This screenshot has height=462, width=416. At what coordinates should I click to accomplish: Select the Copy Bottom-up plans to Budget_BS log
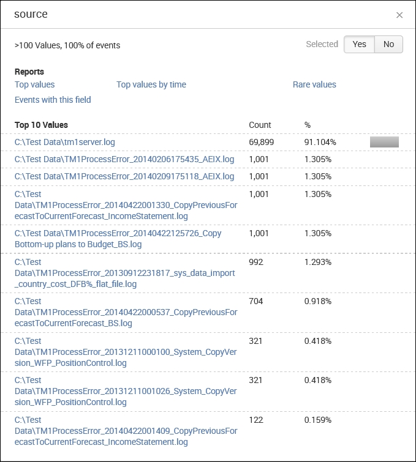click(x=118, y=239)
